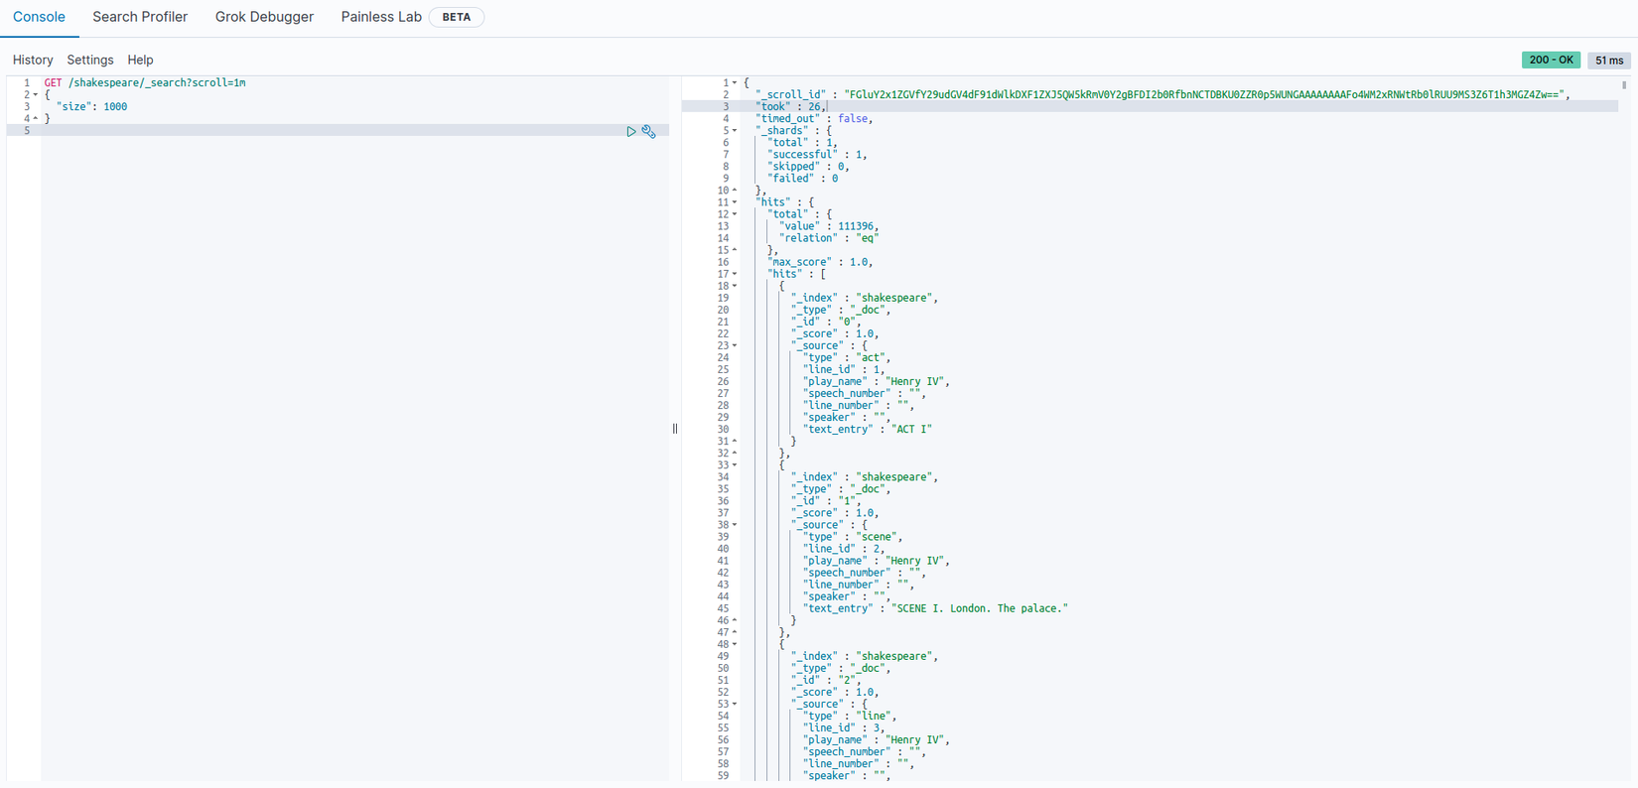
Task: Click the send request play icon
Action: click(630, 131)
